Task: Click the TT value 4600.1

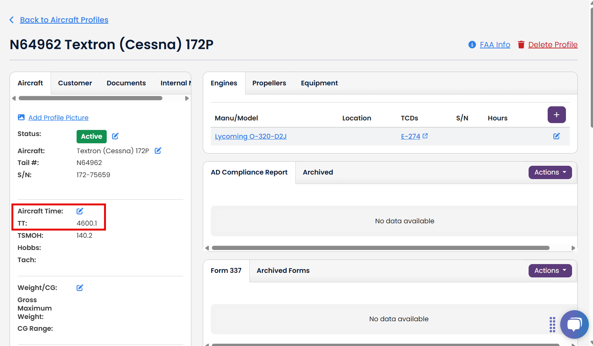Action: click(87, 223)
